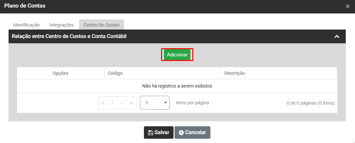Click the Relação entre Centro de Custos header
The image size is (355, 143).
[69, 37]
